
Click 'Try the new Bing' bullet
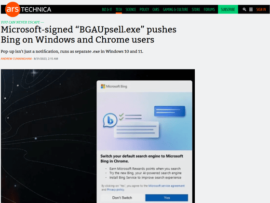pyautogui.click(x=145, y=173)
